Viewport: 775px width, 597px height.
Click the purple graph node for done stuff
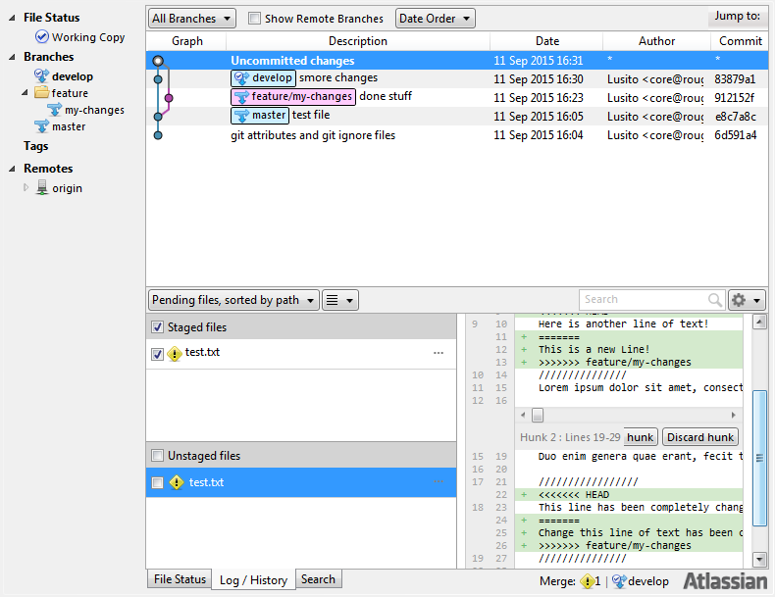169,98
